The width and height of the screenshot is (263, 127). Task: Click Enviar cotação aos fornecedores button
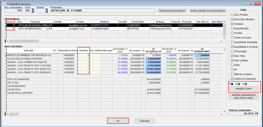(x=208, y=11)
